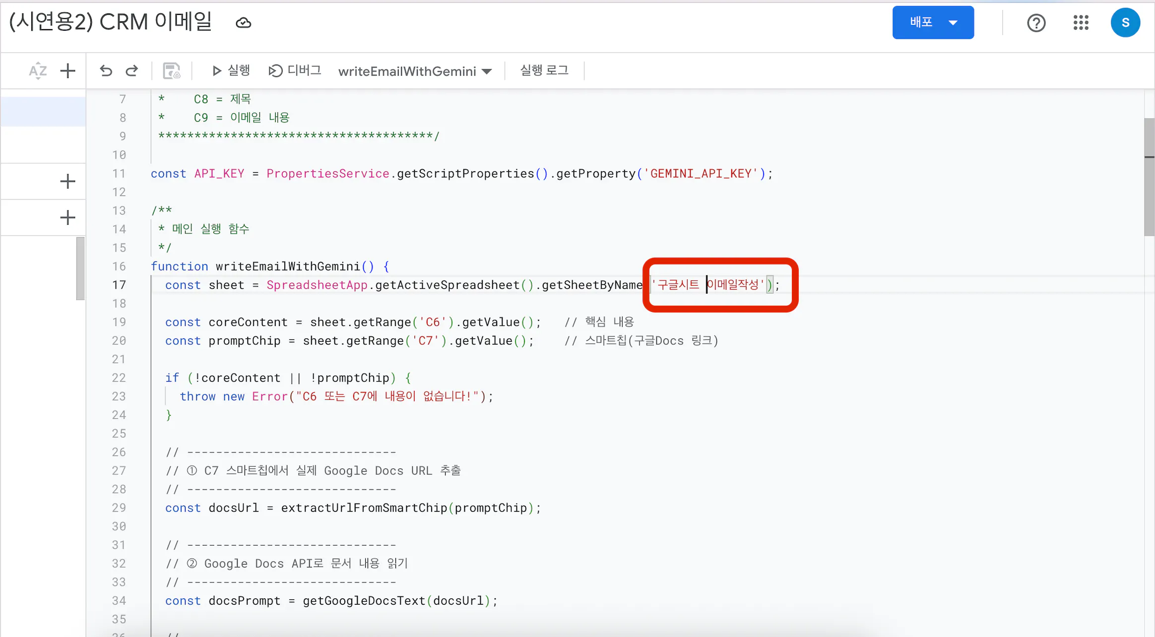Run the script with 실행 button
The image size is (1155, 637).
tap(231, 71)
